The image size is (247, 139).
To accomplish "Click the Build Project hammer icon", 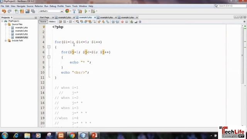I will pyautogui.click(x=74, y=11).
